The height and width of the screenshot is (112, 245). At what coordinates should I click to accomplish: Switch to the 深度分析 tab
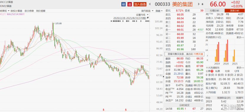click(x=234, y=11)
